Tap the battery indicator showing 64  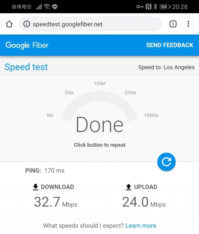[165, 7]
